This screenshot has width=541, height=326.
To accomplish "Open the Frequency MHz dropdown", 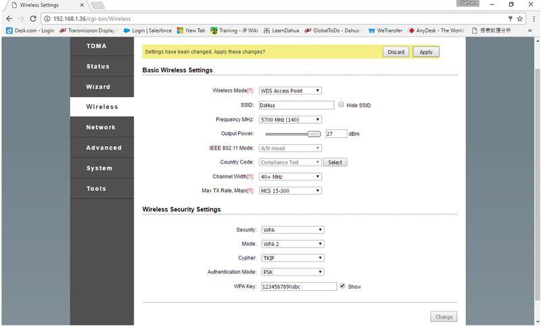I will coord(290,120).
